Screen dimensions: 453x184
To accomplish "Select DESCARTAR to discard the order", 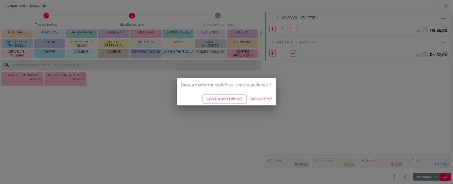I will [x=261, y=99].
